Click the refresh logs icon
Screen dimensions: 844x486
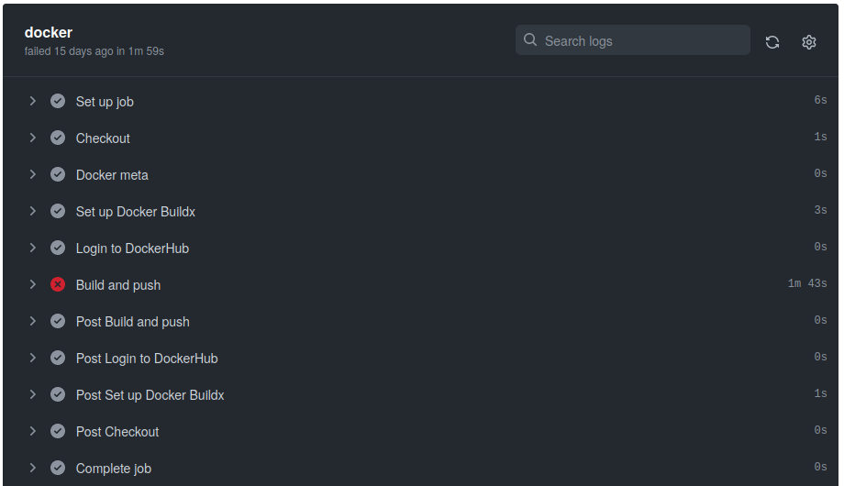tap(772, 41)
